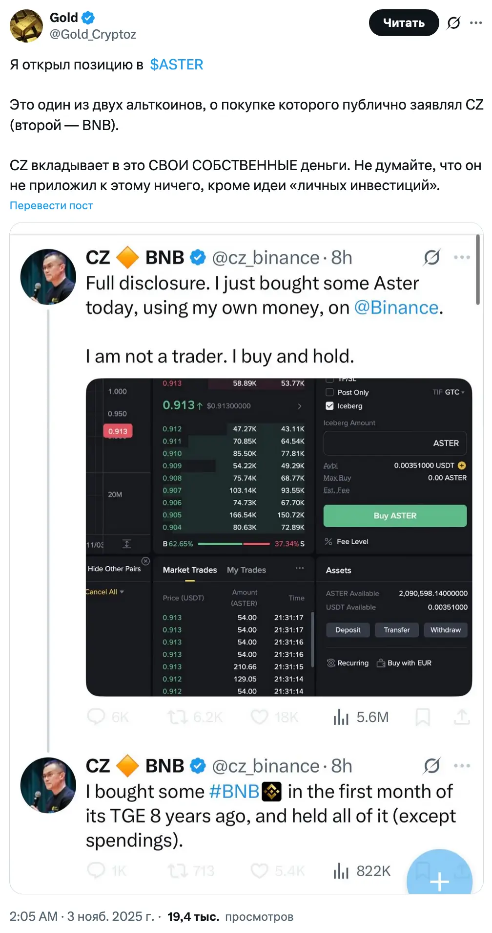Toggle the Post Only checkbox
The image size is (492, 933).
pyautogui.click(x=330, y=392)
